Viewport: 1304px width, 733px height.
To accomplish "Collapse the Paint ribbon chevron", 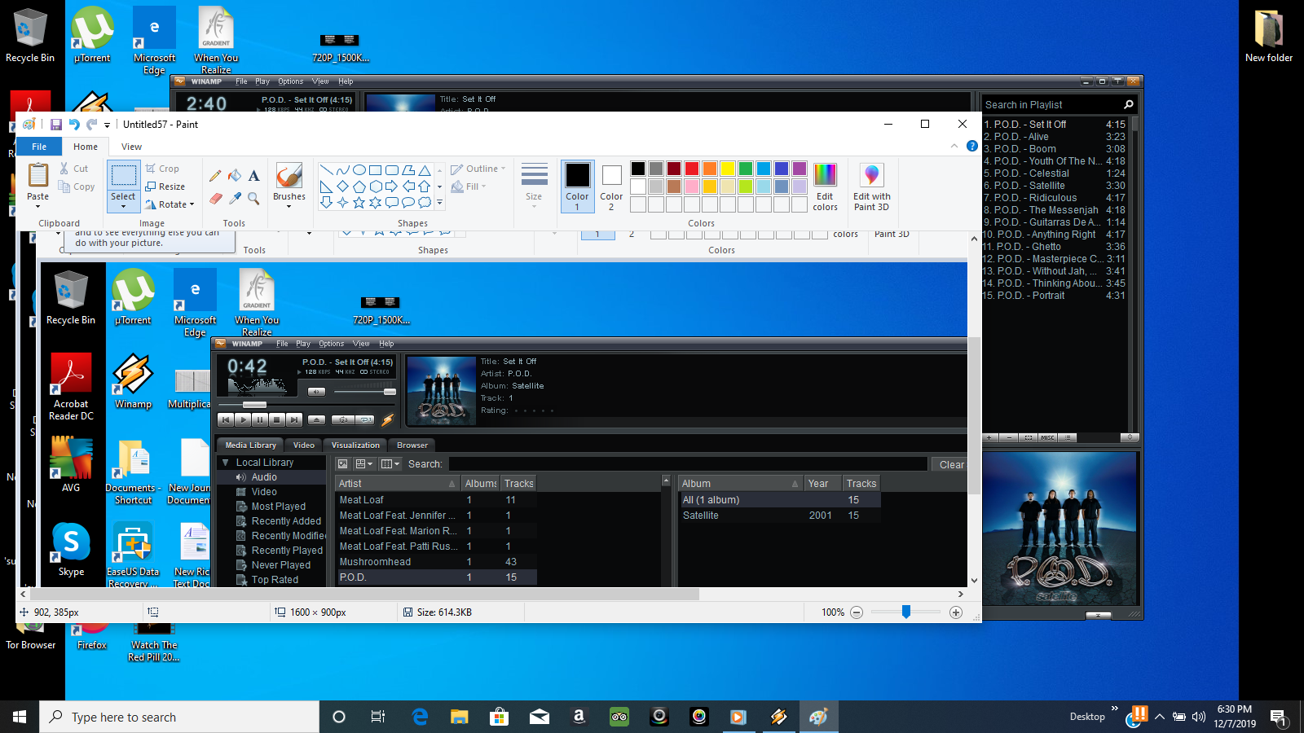I will pos(954,146).
